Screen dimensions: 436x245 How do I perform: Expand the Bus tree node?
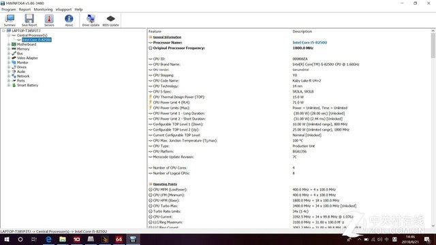(x=9, y=53)
